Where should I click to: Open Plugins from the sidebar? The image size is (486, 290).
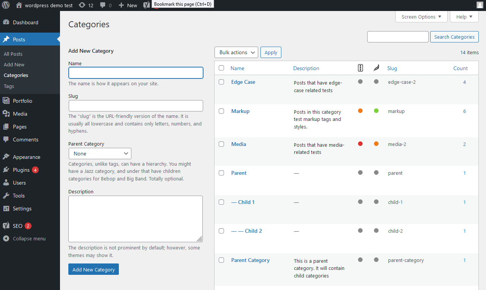click(x=21, y=170)
